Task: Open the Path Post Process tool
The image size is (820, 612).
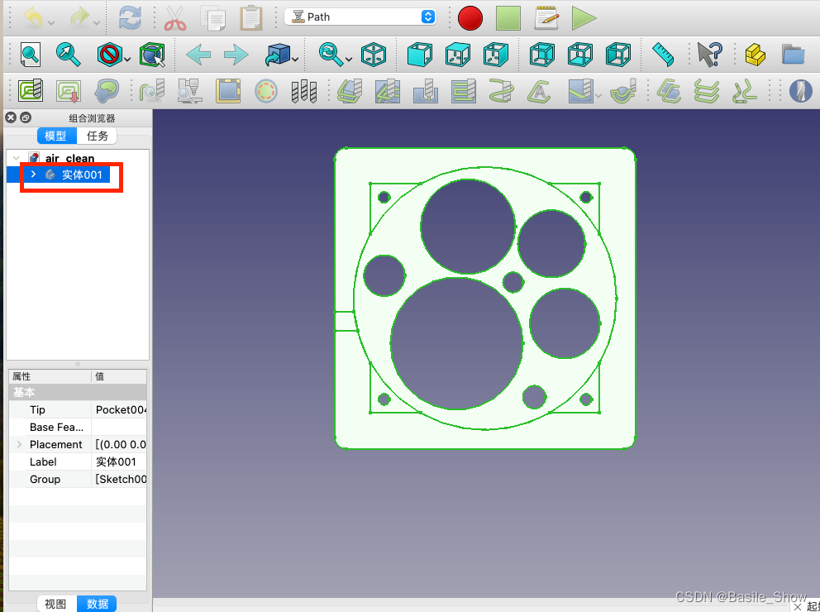Action: click(68, 90)
